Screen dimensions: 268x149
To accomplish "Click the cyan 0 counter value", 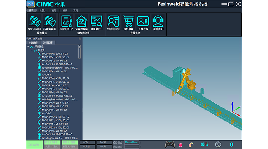I will [231, 144].
